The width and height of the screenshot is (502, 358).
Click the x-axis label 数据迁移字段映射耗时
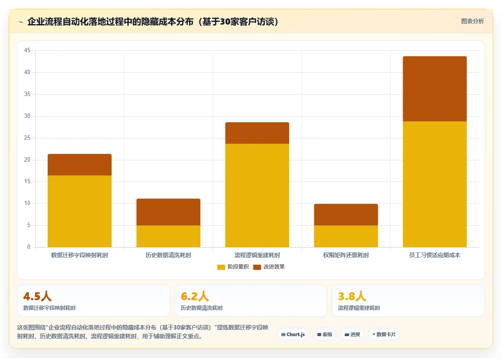click(79, 255)
